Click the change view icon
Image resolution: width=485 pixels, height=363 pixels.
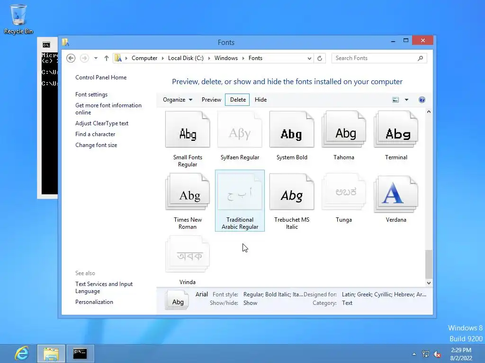tap(395, 100)
